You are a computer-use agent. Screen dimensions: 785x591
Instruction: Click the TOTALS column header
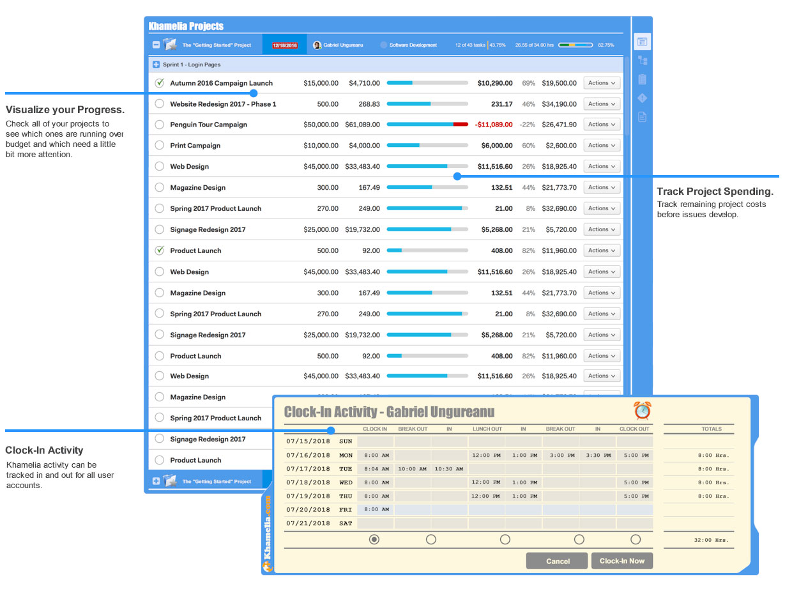712,429
